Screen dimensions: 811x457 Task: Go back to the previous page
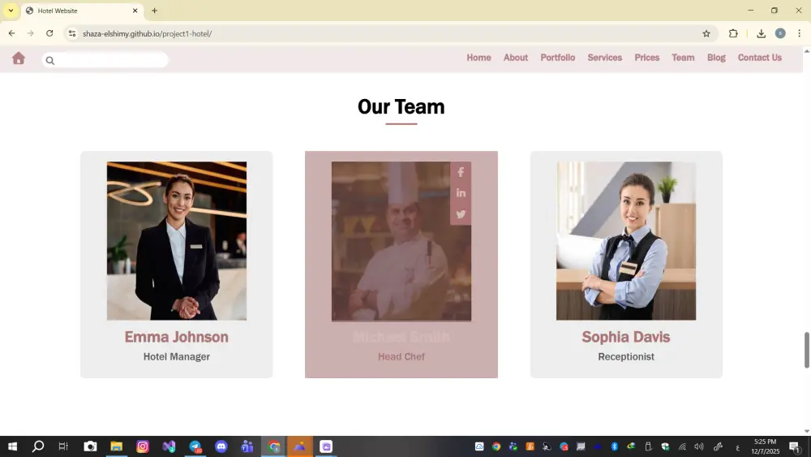(11, 33)
